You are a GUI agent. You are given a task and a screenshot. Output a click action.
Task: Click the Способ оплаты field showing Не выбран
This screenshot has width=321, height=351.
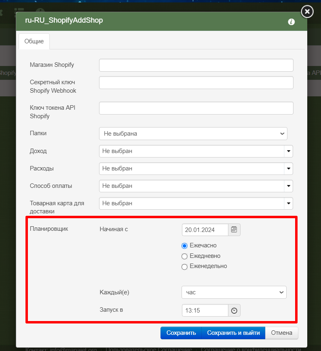tap(192, 186)
